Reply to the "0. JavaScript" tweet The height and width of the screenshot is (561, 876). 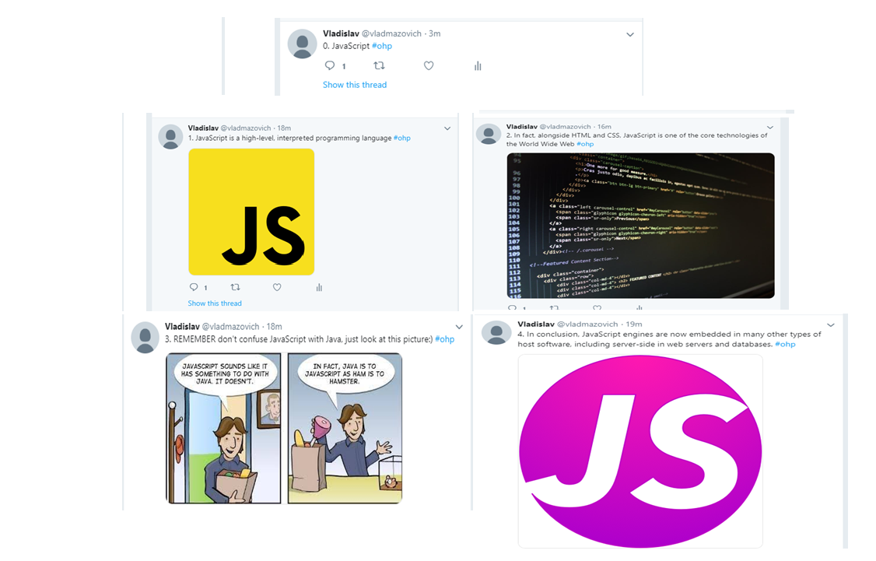click(330, 66)
